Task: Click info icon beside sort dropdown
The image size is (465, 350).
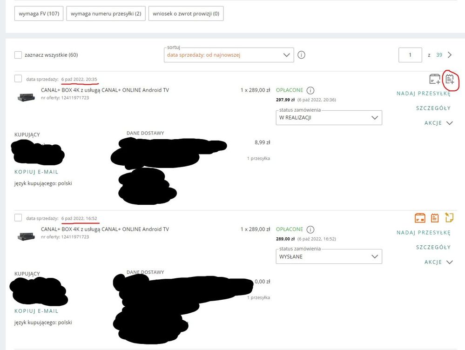Action: 301,55
